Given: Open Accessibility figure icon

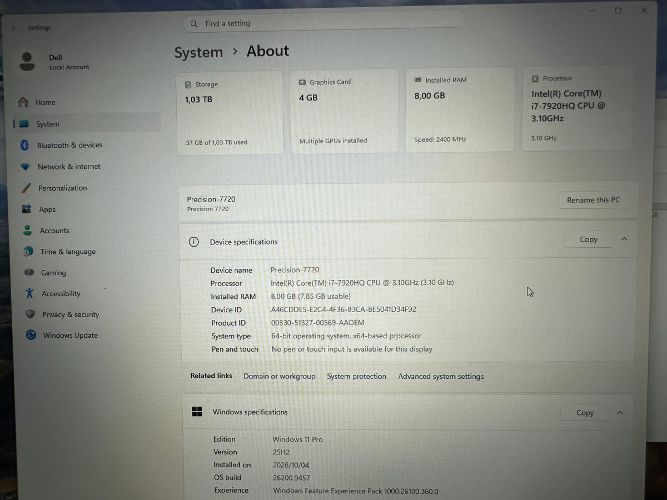Looking at the screenshot, I should (x=29, y=293).
